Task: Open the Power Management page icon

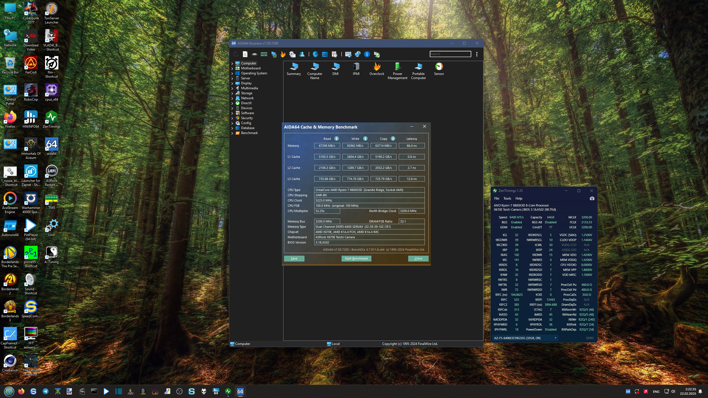Action: pyautogui.click(x=397, y=67)
